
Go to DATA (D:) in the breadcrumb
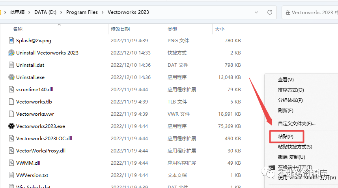(45, 12)
